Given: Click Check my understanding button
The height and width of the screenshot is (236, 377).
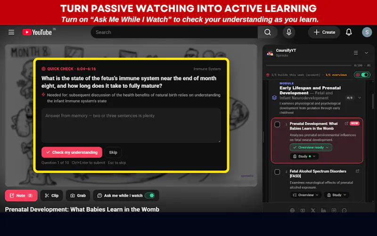Looking at the screenshot, I should pos(72,152).
